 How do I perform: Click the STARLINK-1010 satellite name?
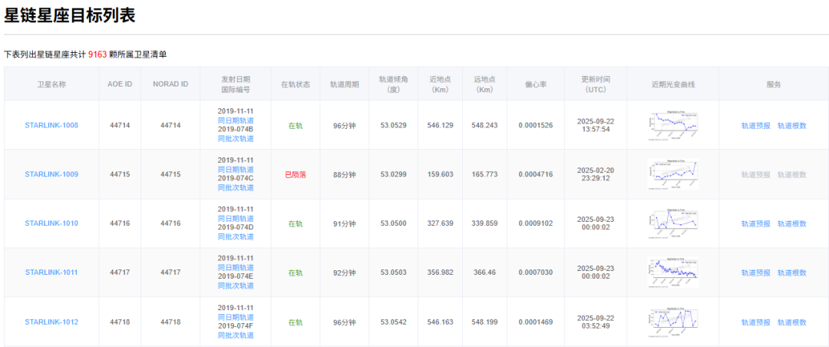(51, 223)
